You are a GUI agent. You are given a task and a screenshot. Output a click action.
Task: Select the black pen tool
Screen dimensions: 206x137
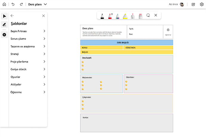(x=102, y=16)
